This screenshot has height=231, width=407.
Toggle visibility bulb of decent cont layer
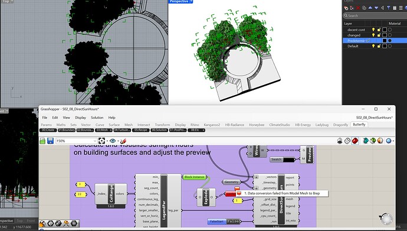tap(373, 30)
